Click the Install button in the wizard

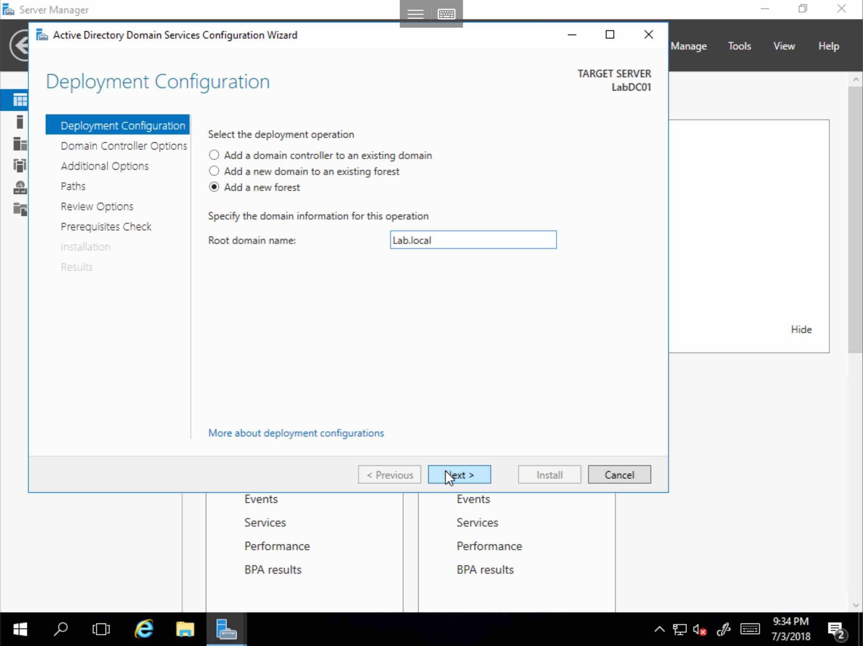click(549, 474)
